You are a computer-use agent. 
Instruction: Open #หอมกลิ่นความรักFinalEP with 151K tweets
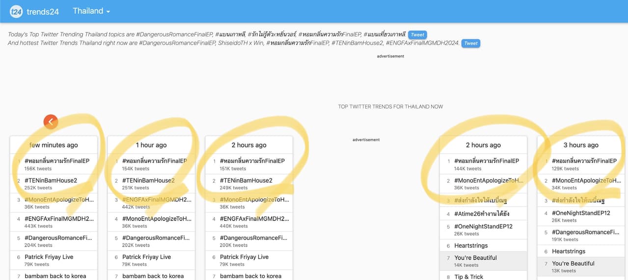click(252, 161)
